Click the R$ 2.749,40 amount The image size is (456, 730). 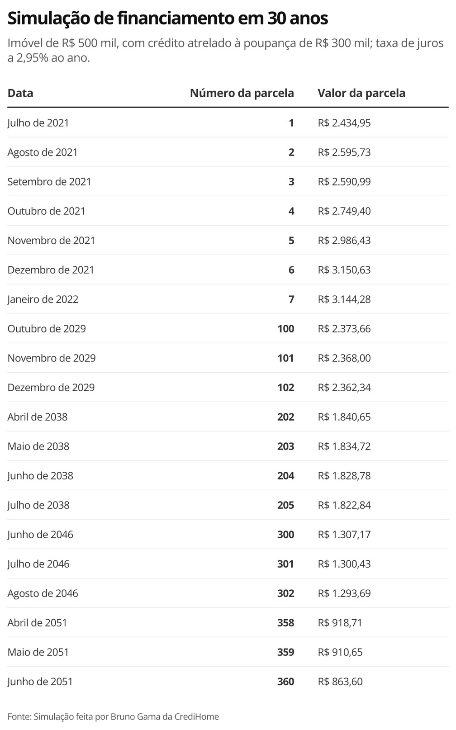click(344, 211)
